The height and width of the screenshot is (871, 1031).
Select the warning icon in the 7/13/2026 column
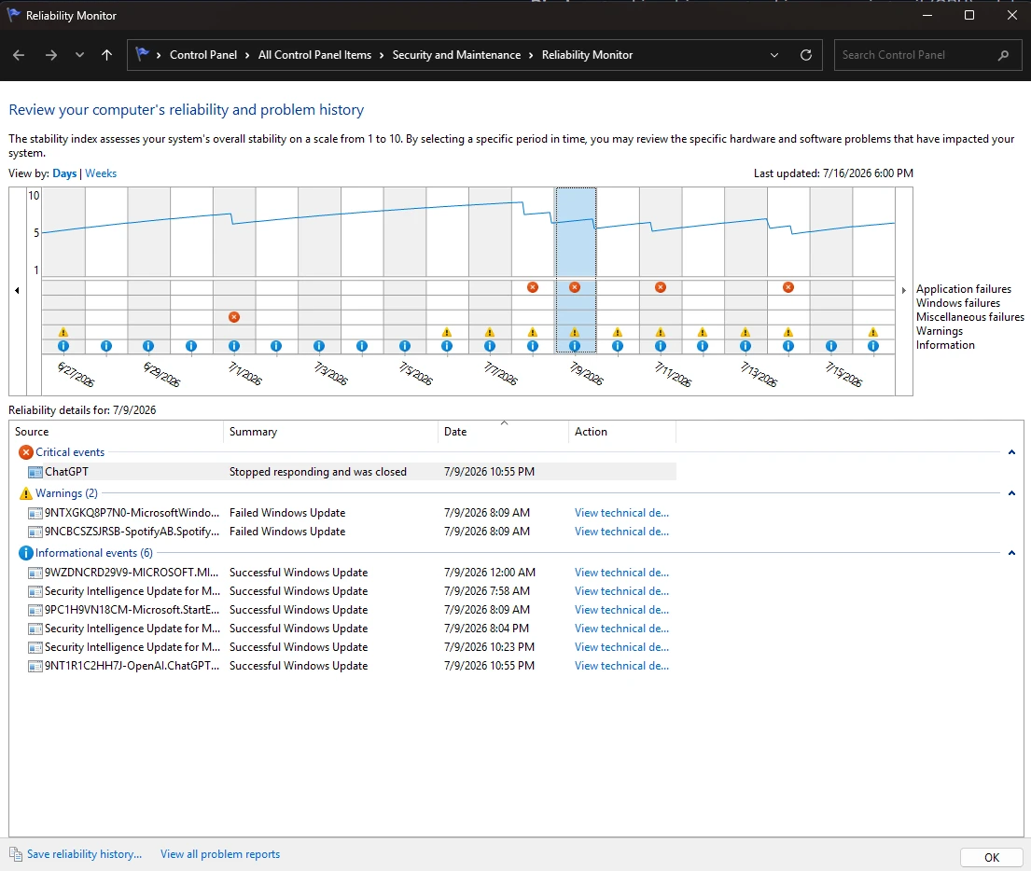[x=745, y=332]
